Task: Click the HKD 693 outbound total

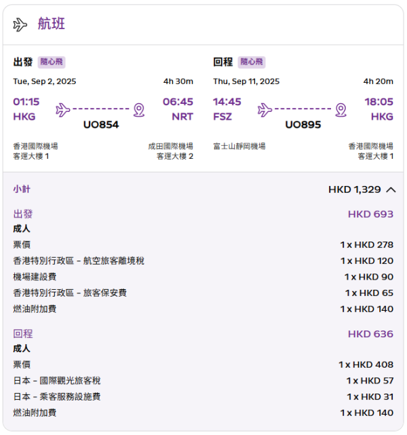Action: tap(370, 214)
